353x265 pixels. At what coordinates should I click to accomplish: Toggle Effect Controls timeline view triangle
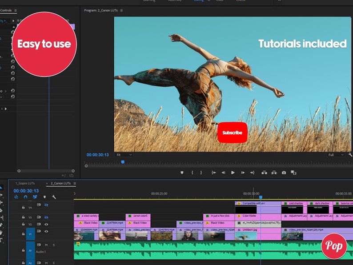13,21
